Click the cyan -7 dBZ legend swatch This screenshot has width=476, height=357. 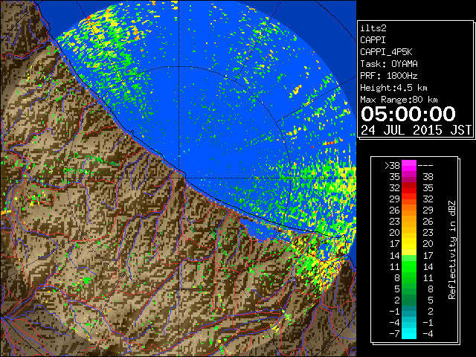coord(409,333)
